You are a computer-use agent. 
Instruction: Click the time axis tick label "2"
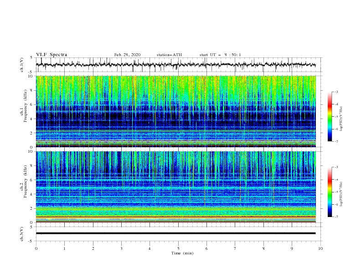(93, 248)
